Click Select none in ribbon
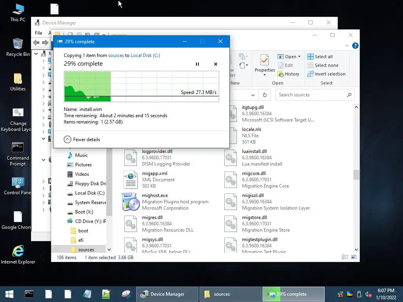This screenshot has width=403, height=302. pyautogui.click(x=323, y=65)
